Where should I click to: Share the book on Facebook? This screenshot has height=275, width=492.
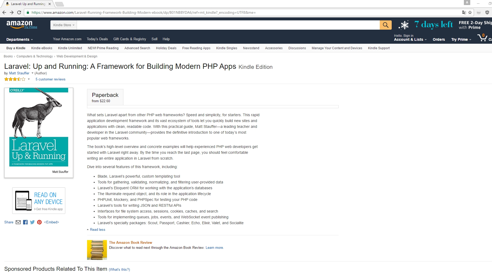pos(25,222)
